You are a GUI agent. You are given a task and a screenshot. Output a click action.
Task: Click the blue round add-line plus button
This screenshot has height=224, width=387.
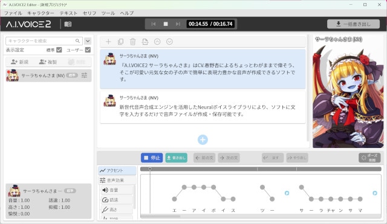(203, 139)
